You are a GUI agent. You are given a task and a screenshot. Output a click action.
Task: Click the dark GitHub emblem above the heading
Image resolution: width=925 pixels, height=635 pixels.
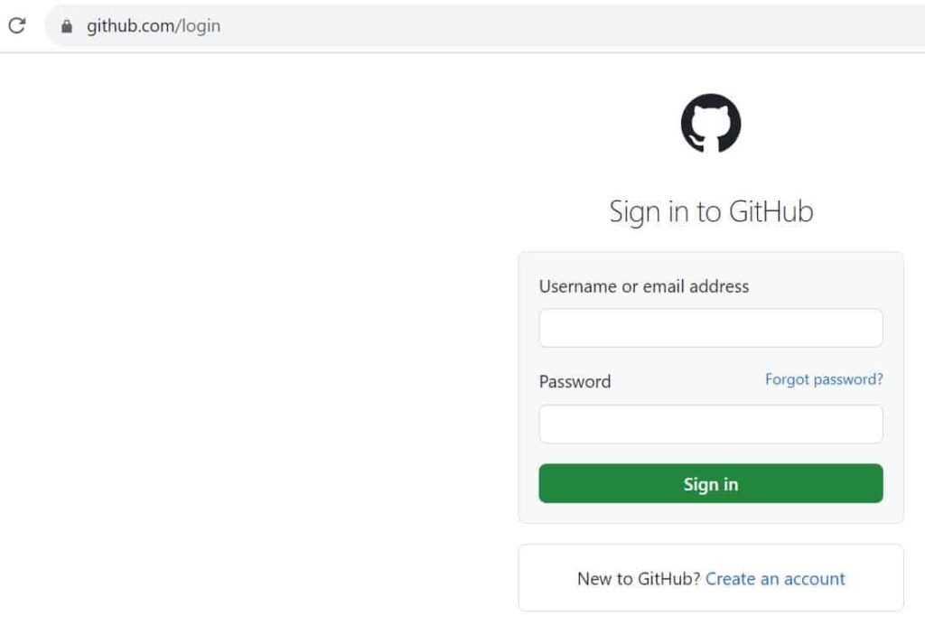[712, 124]
